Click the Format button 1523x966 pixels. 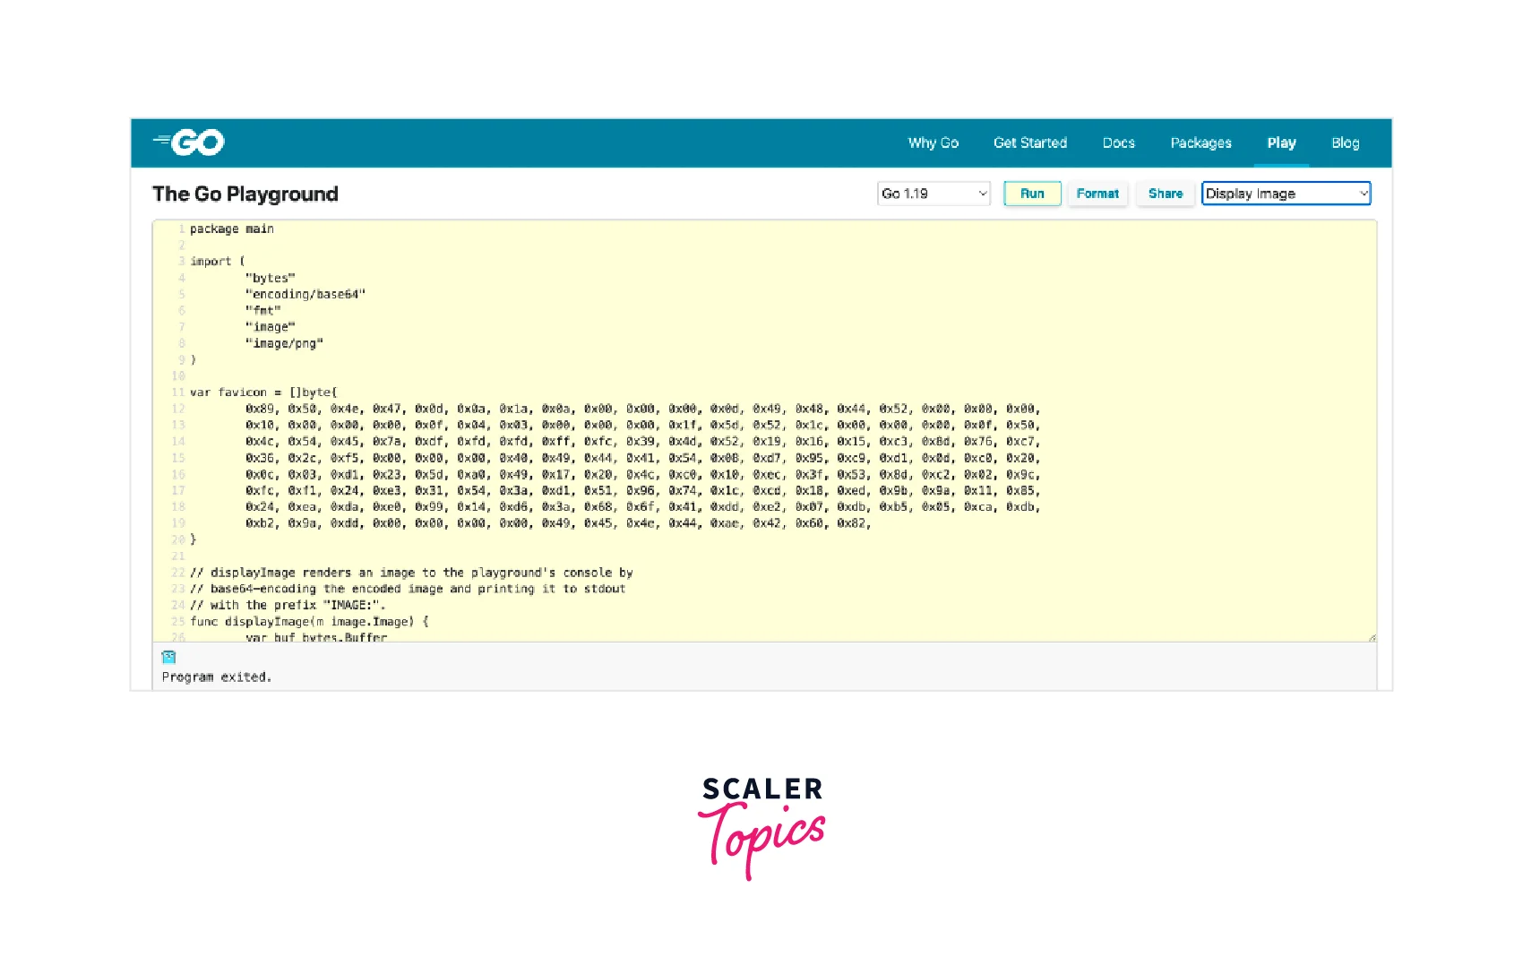[x=1097, y=194]
